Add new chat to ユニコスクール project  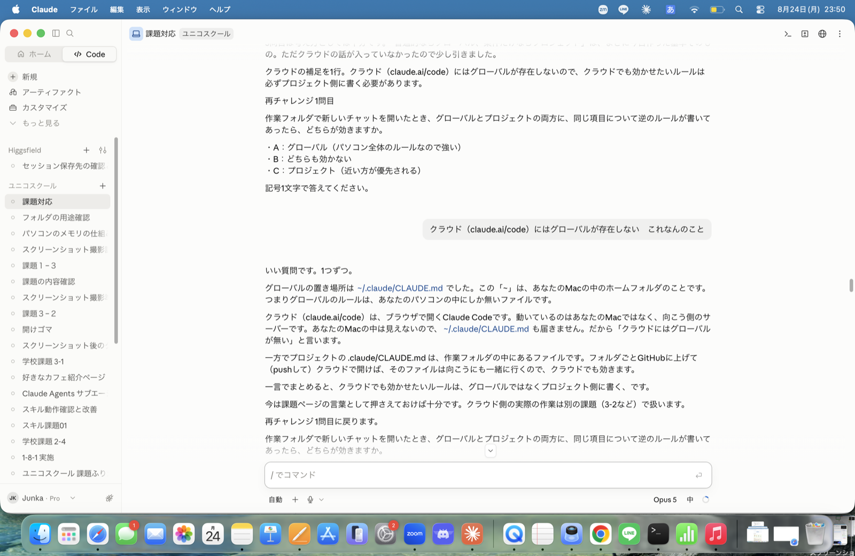point(103,186)
